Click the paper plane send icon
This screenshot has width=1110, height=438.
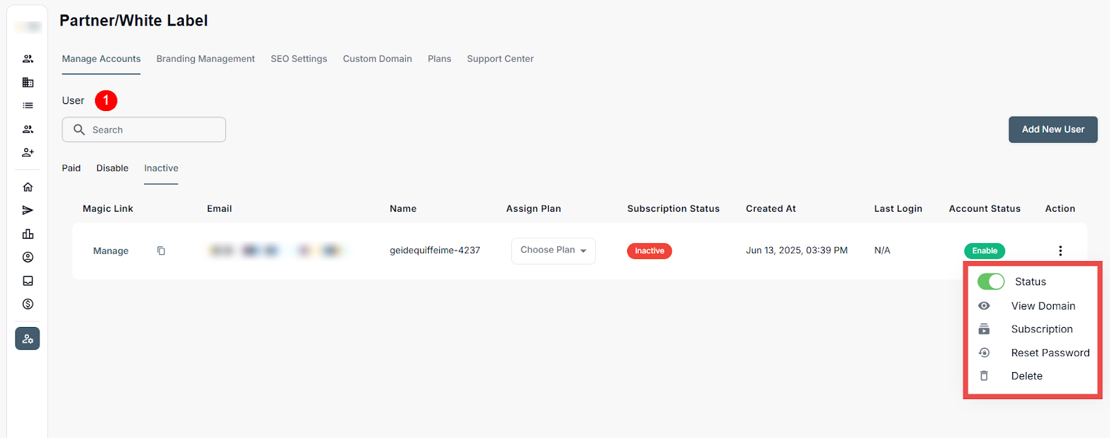[x=28, y=210]
